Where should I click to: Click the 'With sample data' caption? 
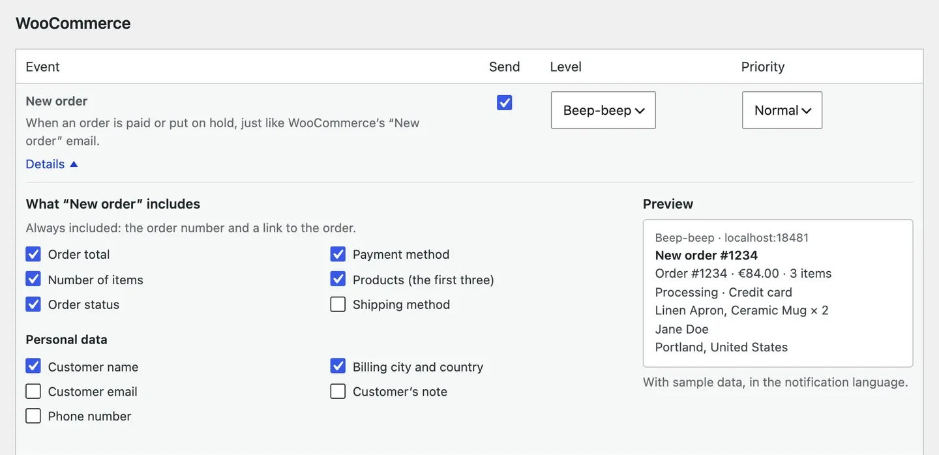pyautogui.click(x=775, y=383)
